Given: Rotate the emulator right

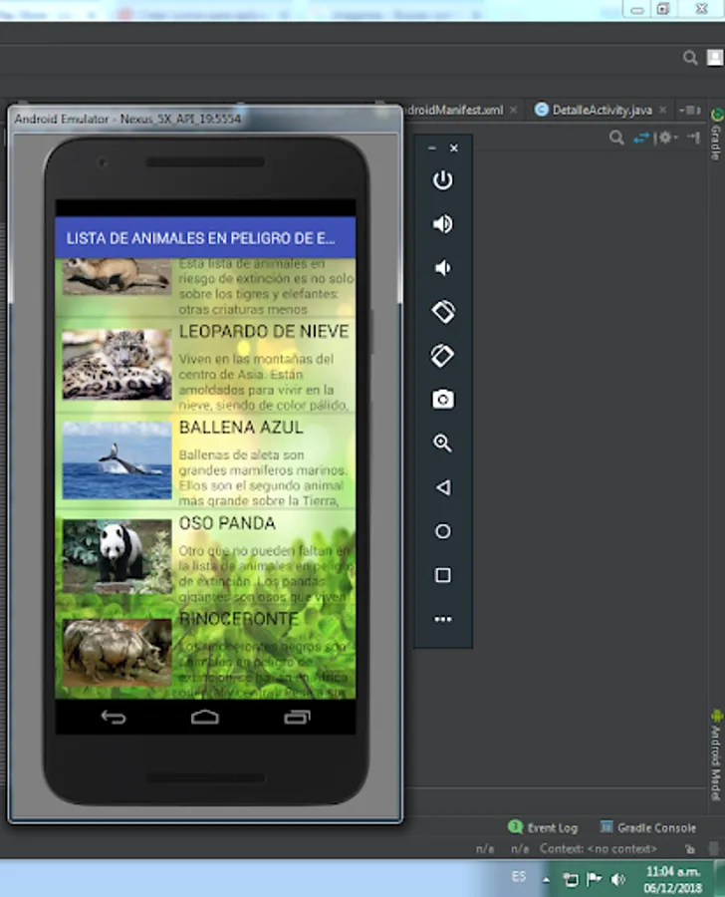Looking at the screenshot, I should coord(442,356).
